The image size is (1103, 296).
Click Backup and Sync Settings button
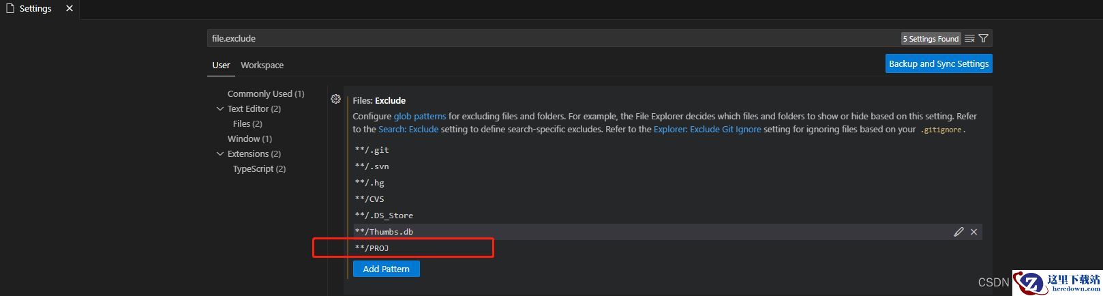939,63
